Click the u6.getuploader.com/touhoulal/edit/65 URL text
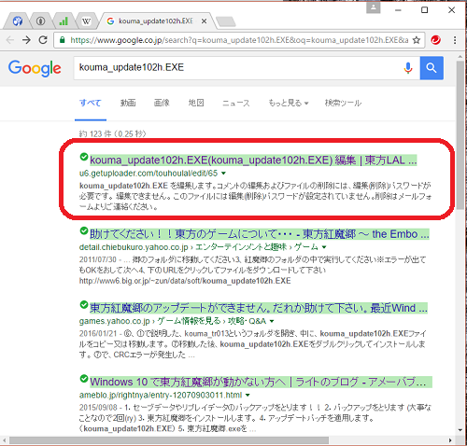467x446 pixels. [149, 174]
